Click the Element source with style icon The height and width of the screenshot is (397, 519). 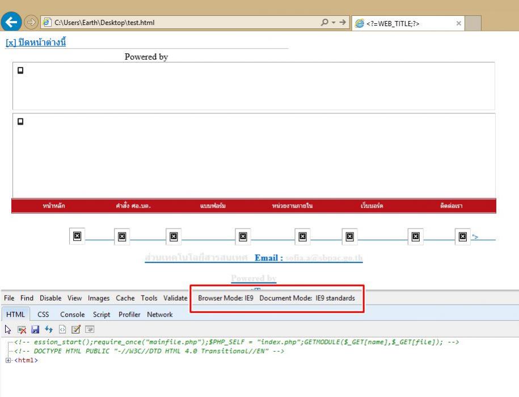[62, 330]
